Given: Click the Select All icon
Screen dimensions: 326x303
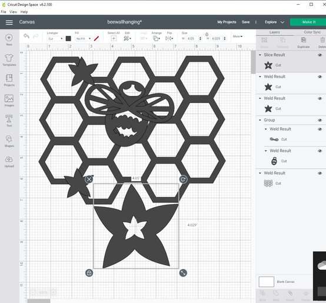Looking at the screenshot, I should coord(114,38).
